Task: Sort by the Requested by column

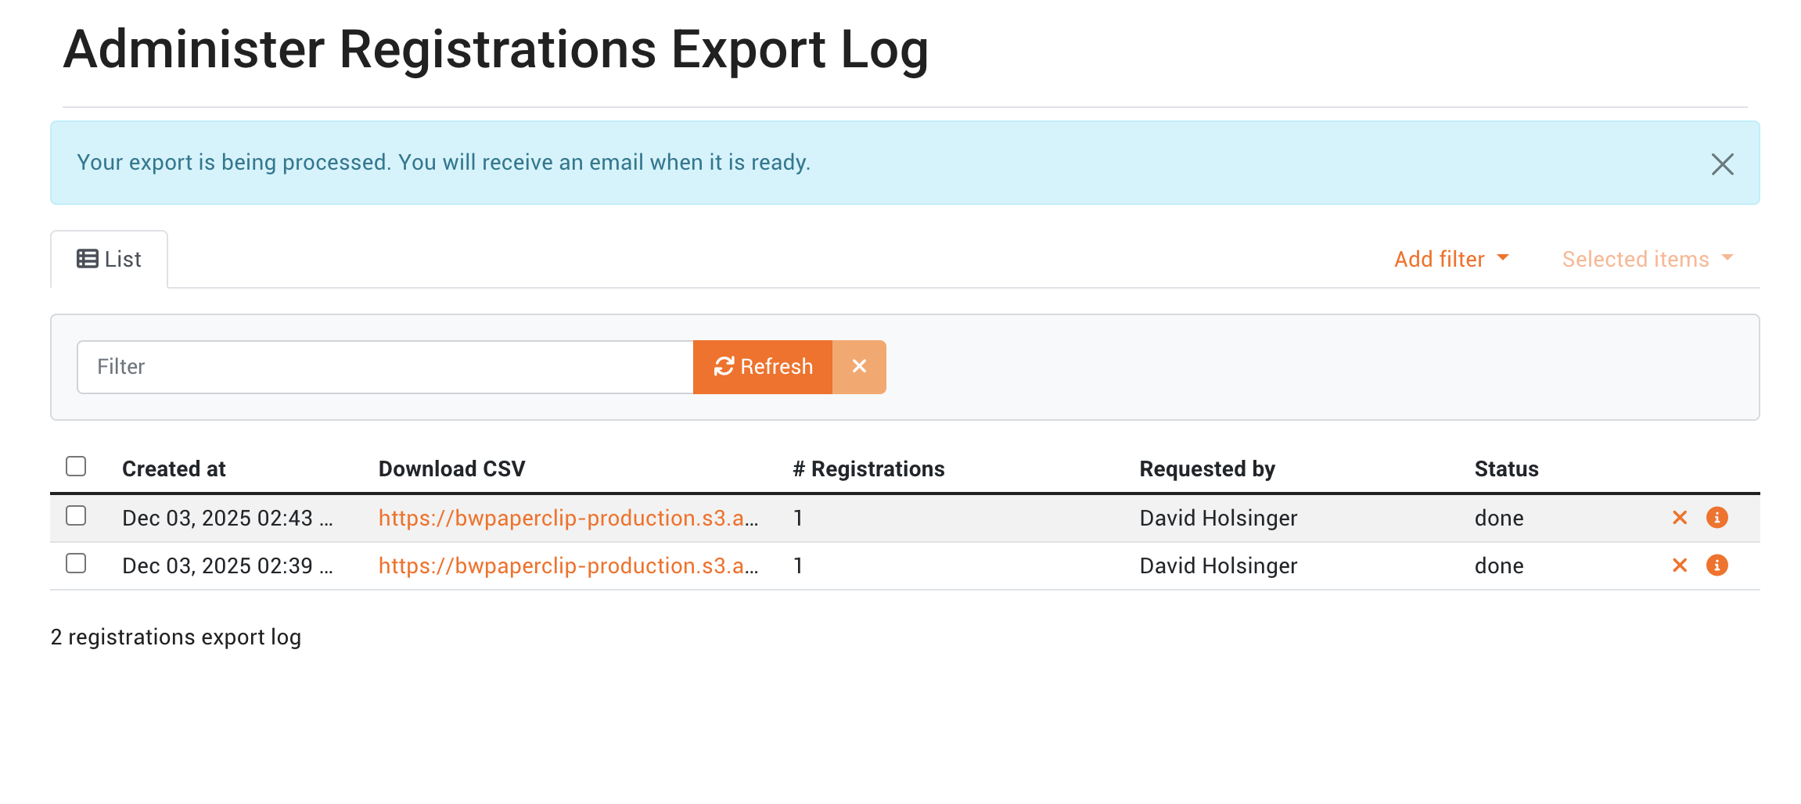Action: tap(1206, 469)
